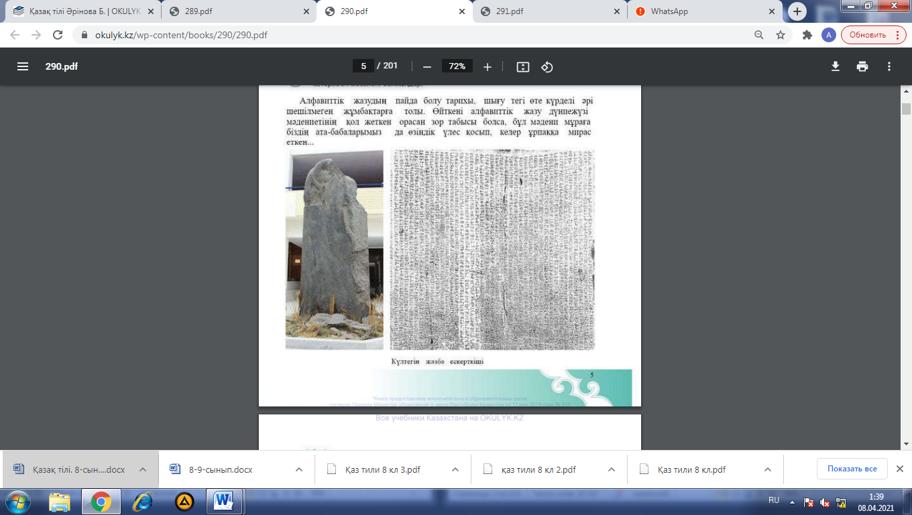Switch to the Қазақ тілі Әрінова tab
The width and height of the screenshot is (912, 515).
[83, 11]
